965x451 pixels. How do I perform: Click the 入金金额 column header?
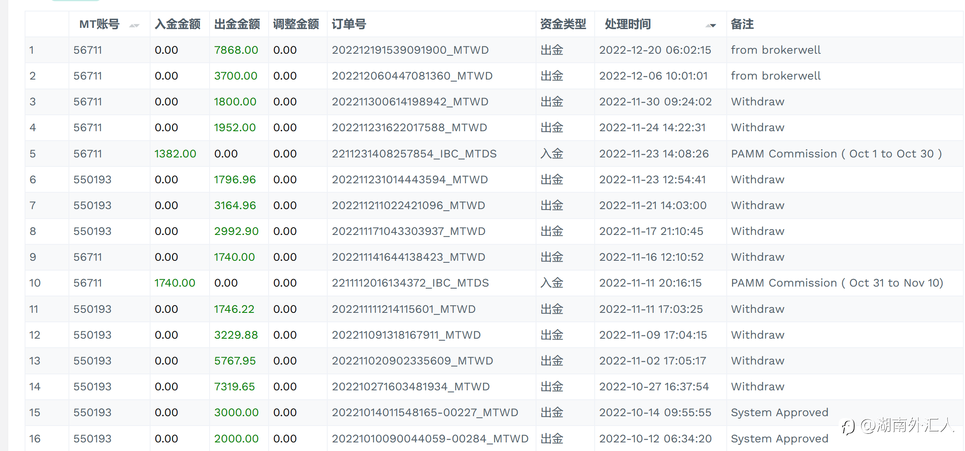pos(178,24)
